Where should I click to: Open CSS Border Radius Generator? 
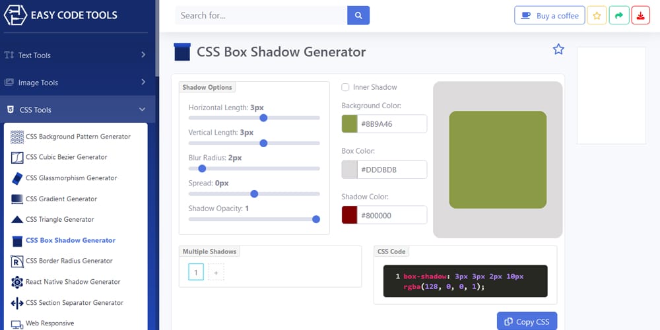pyautogui.click(x=69, y=261)
